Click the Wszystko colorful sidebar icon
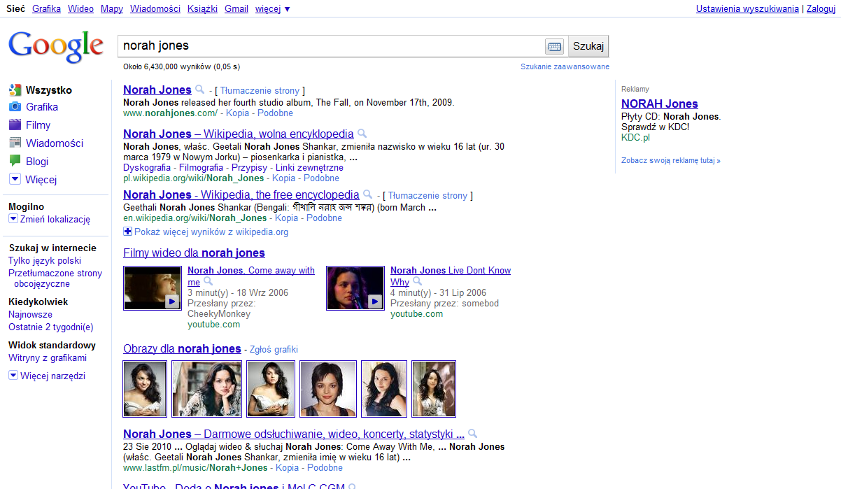Image resolution: width=841 pixels, height=489 pixels. click(15, 90)
